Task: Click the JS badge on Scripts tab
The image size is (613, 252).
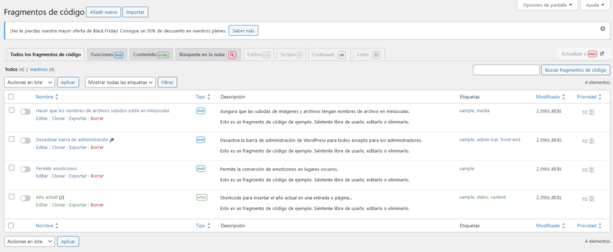Action: point(299,55)
